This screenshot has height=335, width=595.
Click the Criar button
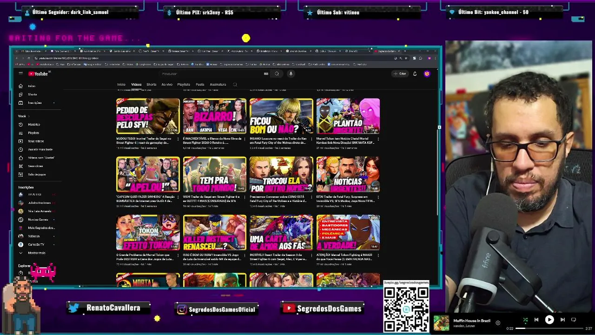pyautogui.click(x=400, y=74)
